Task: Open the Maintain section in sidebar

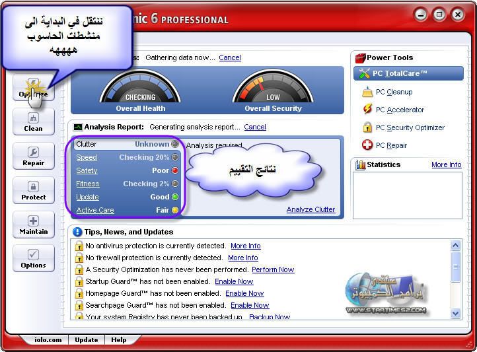Action: pyautogui.click(x=34, y=225)
